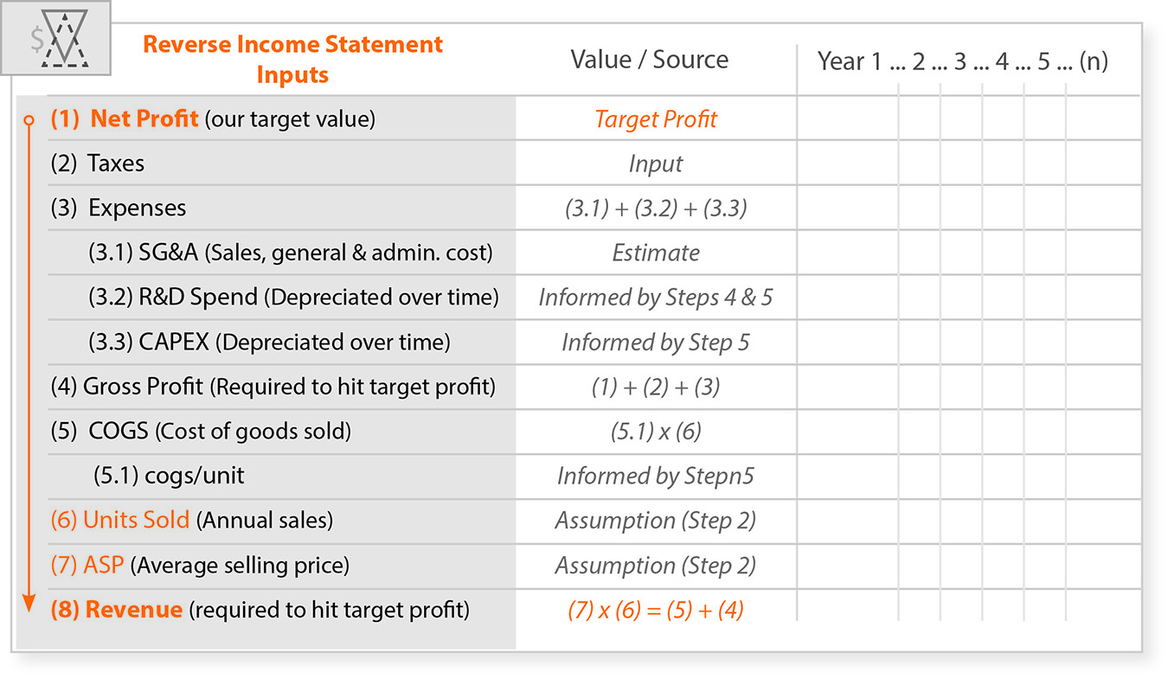Viewport: 1168px width, 679px height.
Task: Click the Target Profit value cell
Action: [x=656, y=119]
